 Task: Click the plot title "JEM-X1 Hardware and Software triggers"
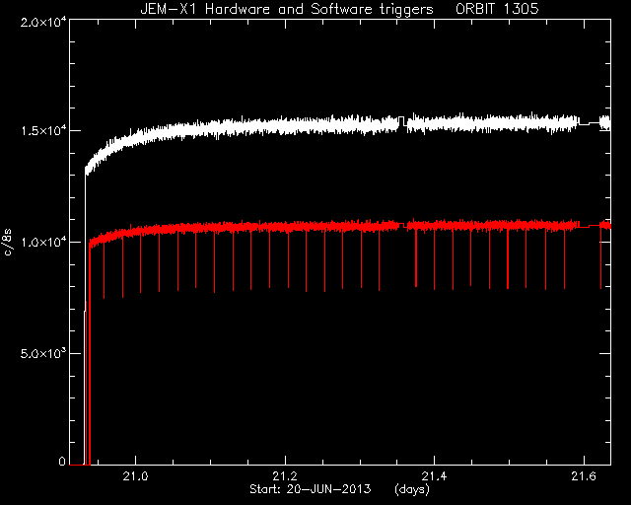click(287, 9)
